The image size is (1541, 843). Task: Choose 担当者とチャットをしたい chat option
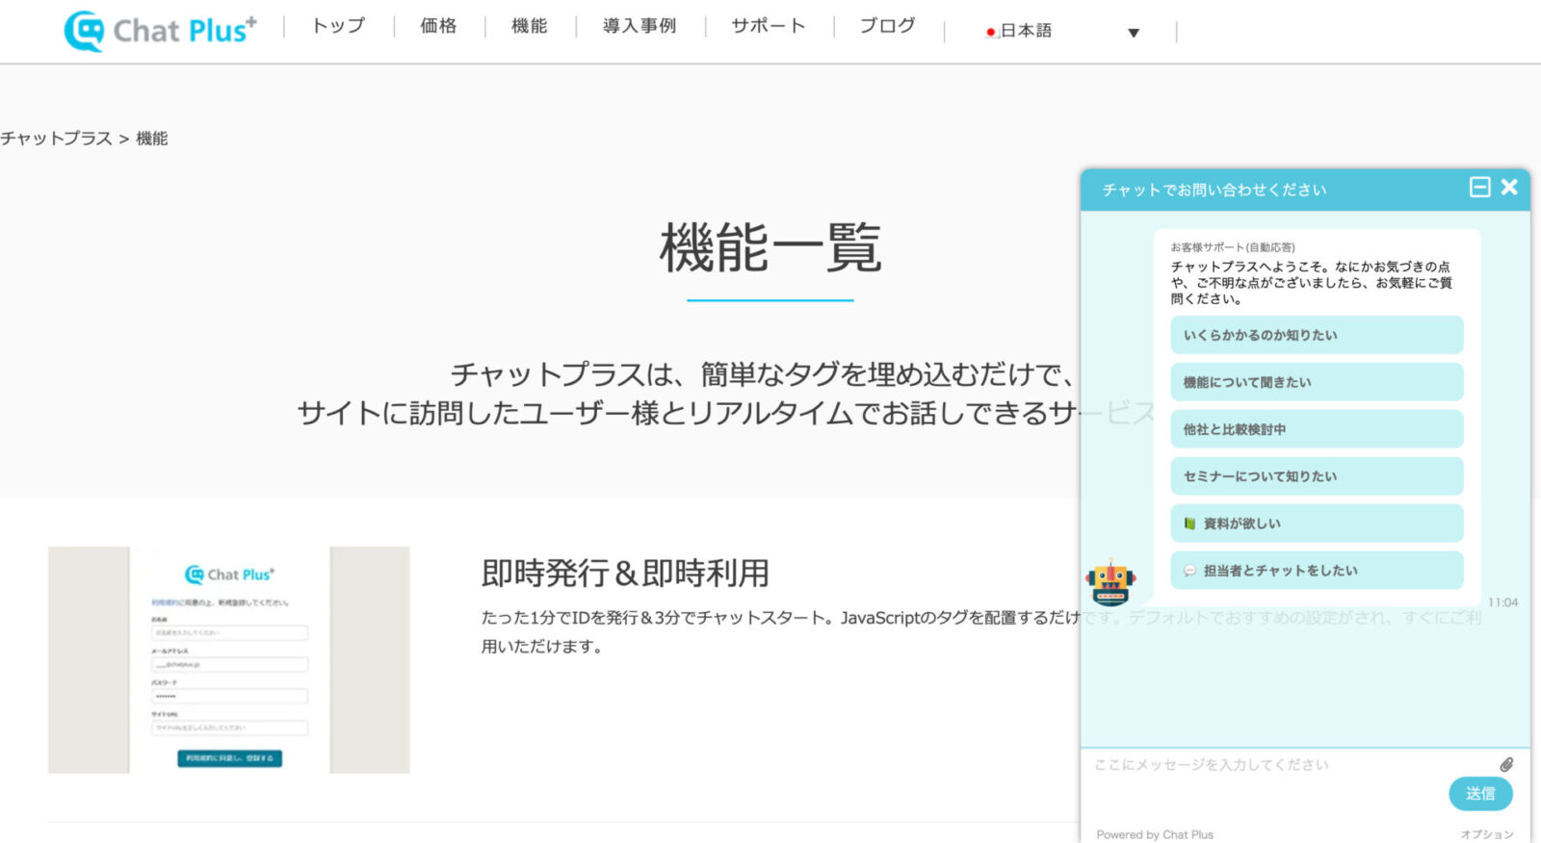click(x=1316, y=571)
